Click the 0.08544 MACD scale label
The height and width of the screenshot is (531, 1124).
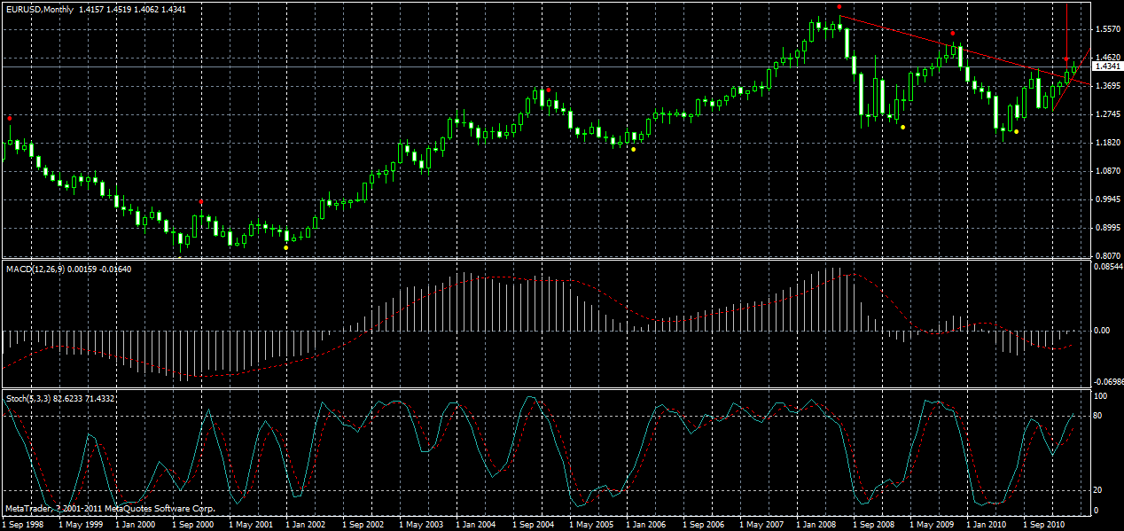pyautogui.click(x=1106, y=267)
